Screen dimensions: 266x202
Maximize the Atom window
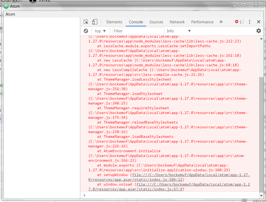[243, 5]
